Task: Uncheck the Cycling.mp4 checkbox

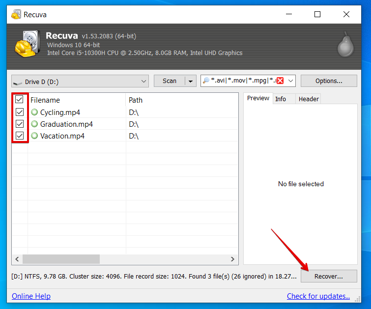Action: pyautogui.click(x=20, y=112)
